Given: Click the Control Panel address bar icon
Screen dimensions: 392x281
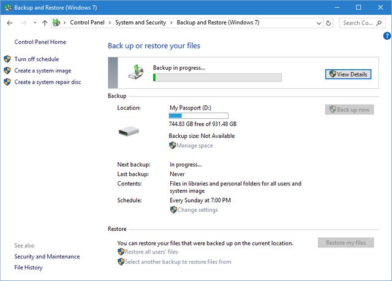Looking at the screenshot, I should pyautogui.click(x=56, y=23).
